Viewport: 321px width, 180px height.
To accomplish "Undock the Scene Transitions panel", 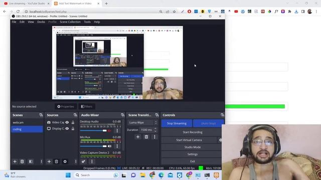I will (x=157, y=115).
